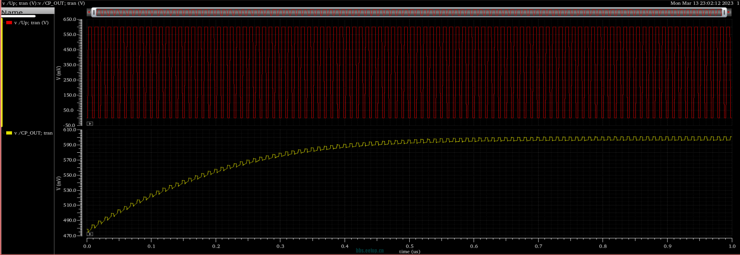Screen dimensions: 740x255
Task: Click the play marker icon under the Up plot
Action: click(90, 124)
